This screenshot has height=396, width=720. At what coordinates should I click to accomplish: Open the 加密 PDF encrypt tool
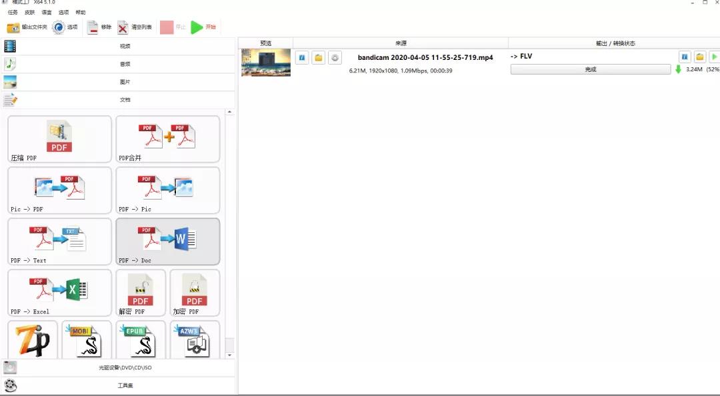[x=195, y=294]
